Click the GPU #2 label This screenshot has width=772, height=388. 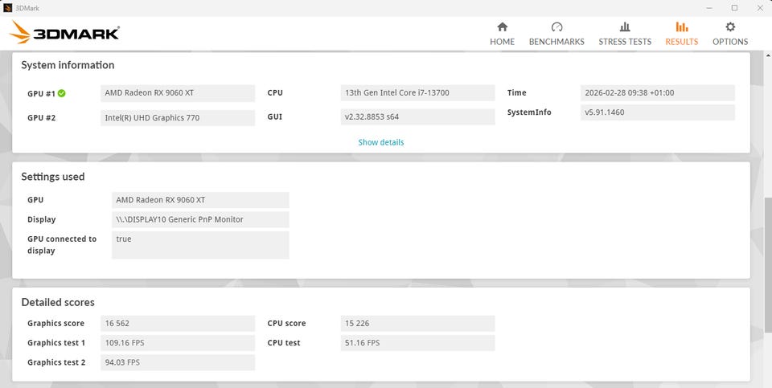tap(41, 117)
